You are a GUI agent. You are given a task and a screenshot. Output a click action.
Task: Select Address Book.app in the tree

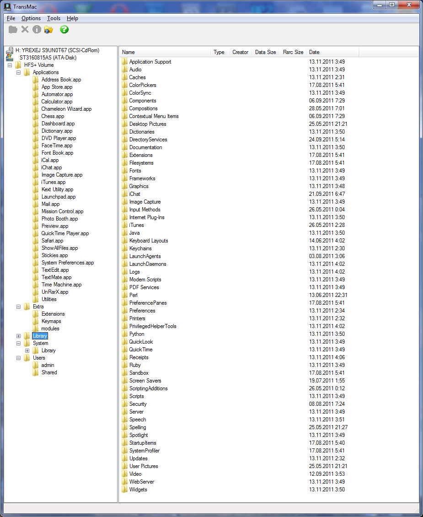pos(61,80)
